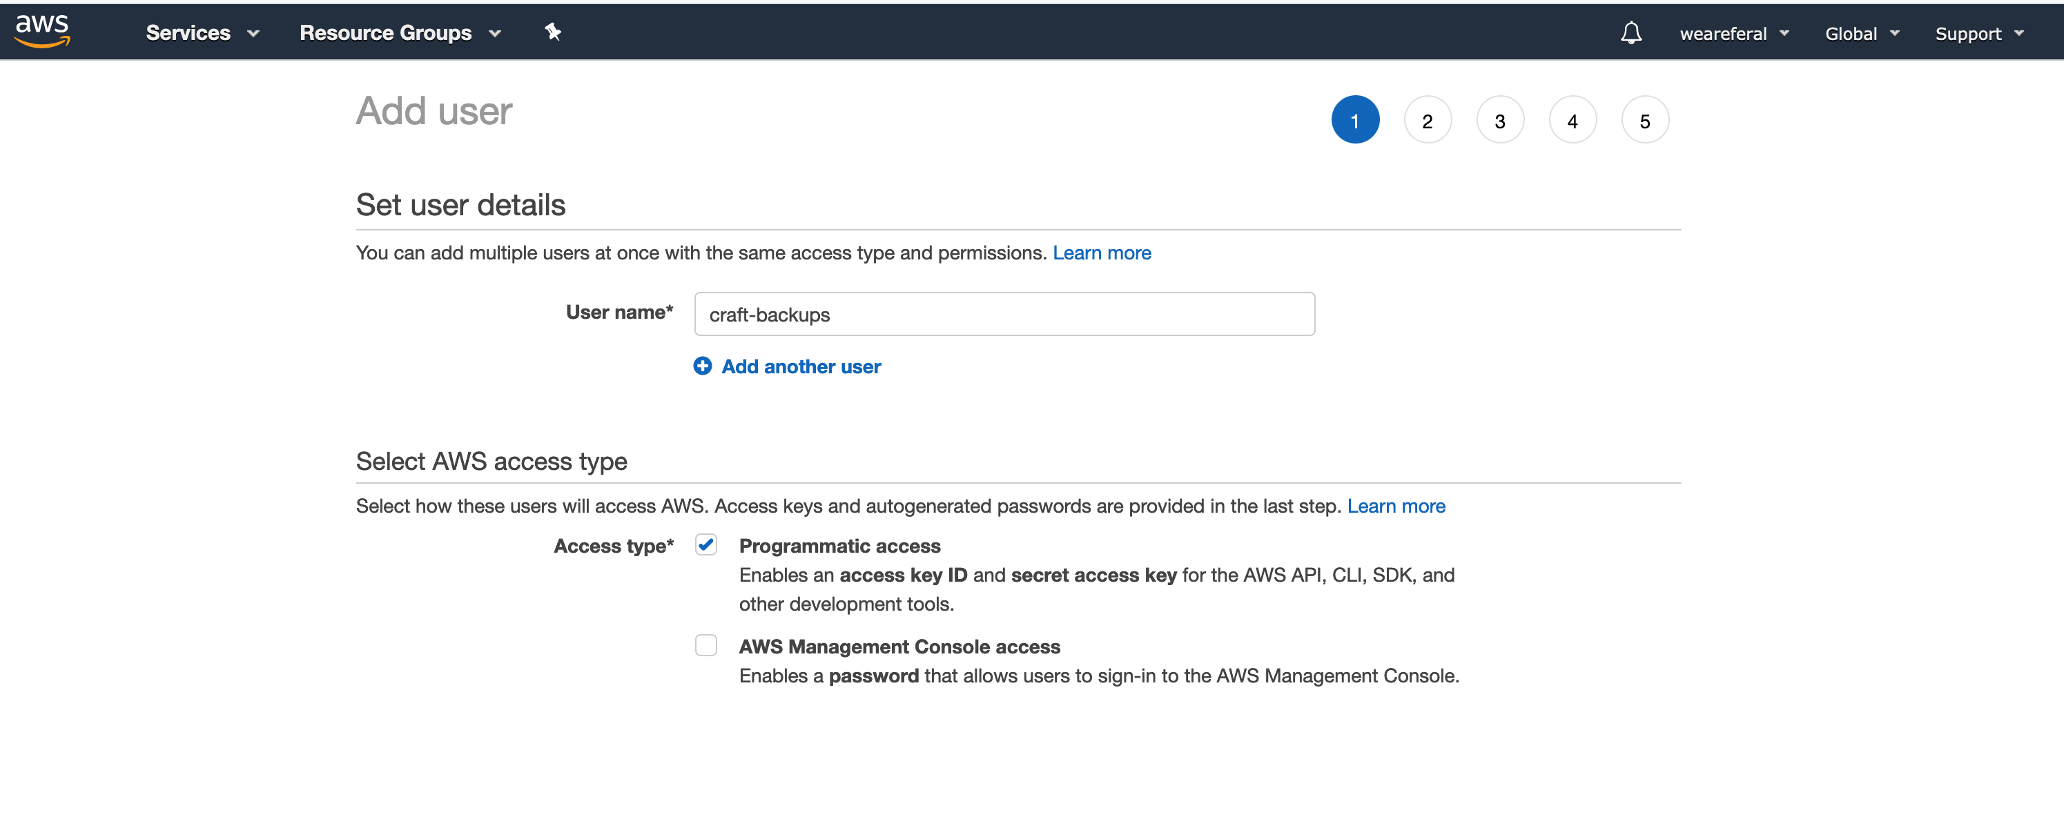The width and height of the screenshot is (2064, 817).
Task: Open the Support dropdown menu
Action: (x=1978, y=34)
